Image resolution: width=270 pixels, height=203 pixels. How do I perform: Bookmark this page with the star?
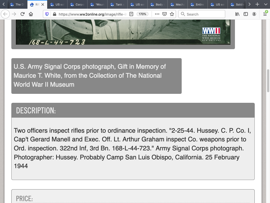172,14
